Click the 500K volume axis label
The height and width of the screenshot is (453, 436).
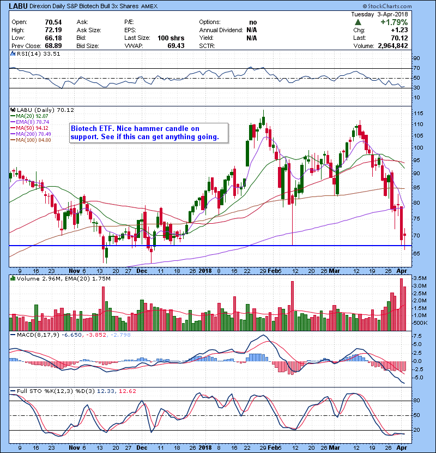(x=420, y=323)
